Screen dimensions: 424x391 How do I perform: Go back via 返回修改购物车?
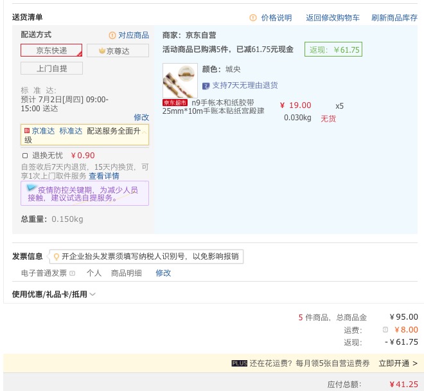[332, 17]
